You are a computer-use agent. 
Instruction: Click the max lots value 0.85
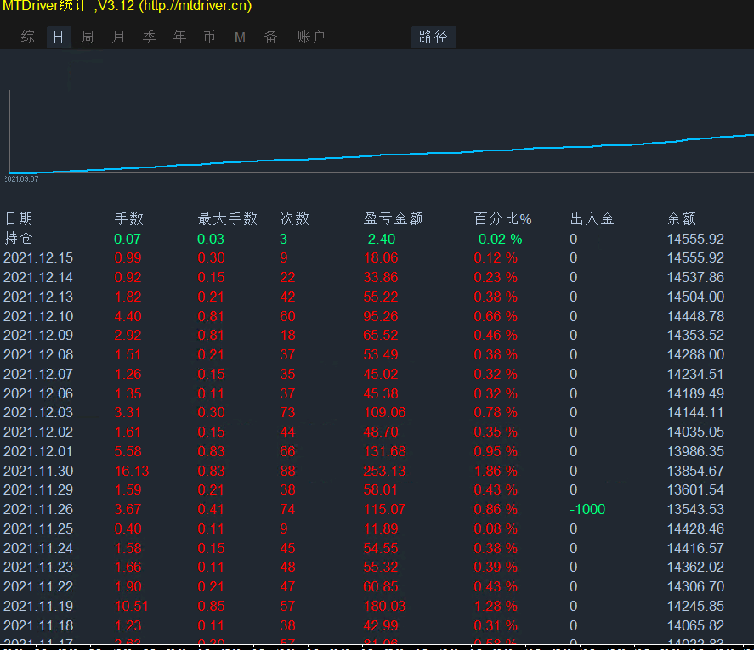pyautogui.click(x=211, y=607)
